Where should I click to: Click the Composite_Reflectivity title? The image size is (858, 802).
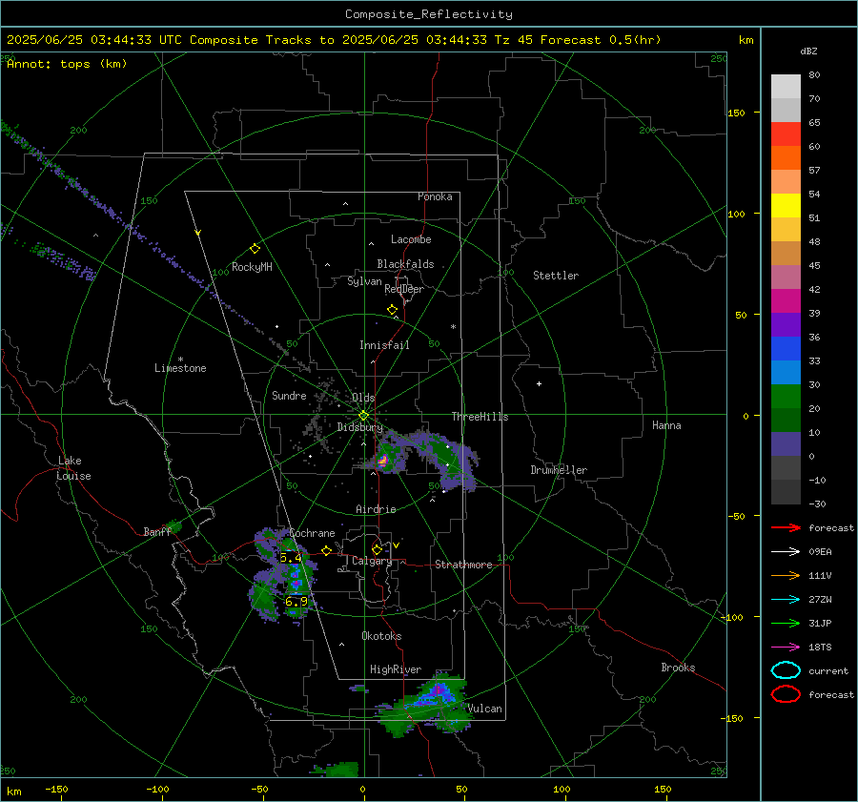click(x=428, y=14)
